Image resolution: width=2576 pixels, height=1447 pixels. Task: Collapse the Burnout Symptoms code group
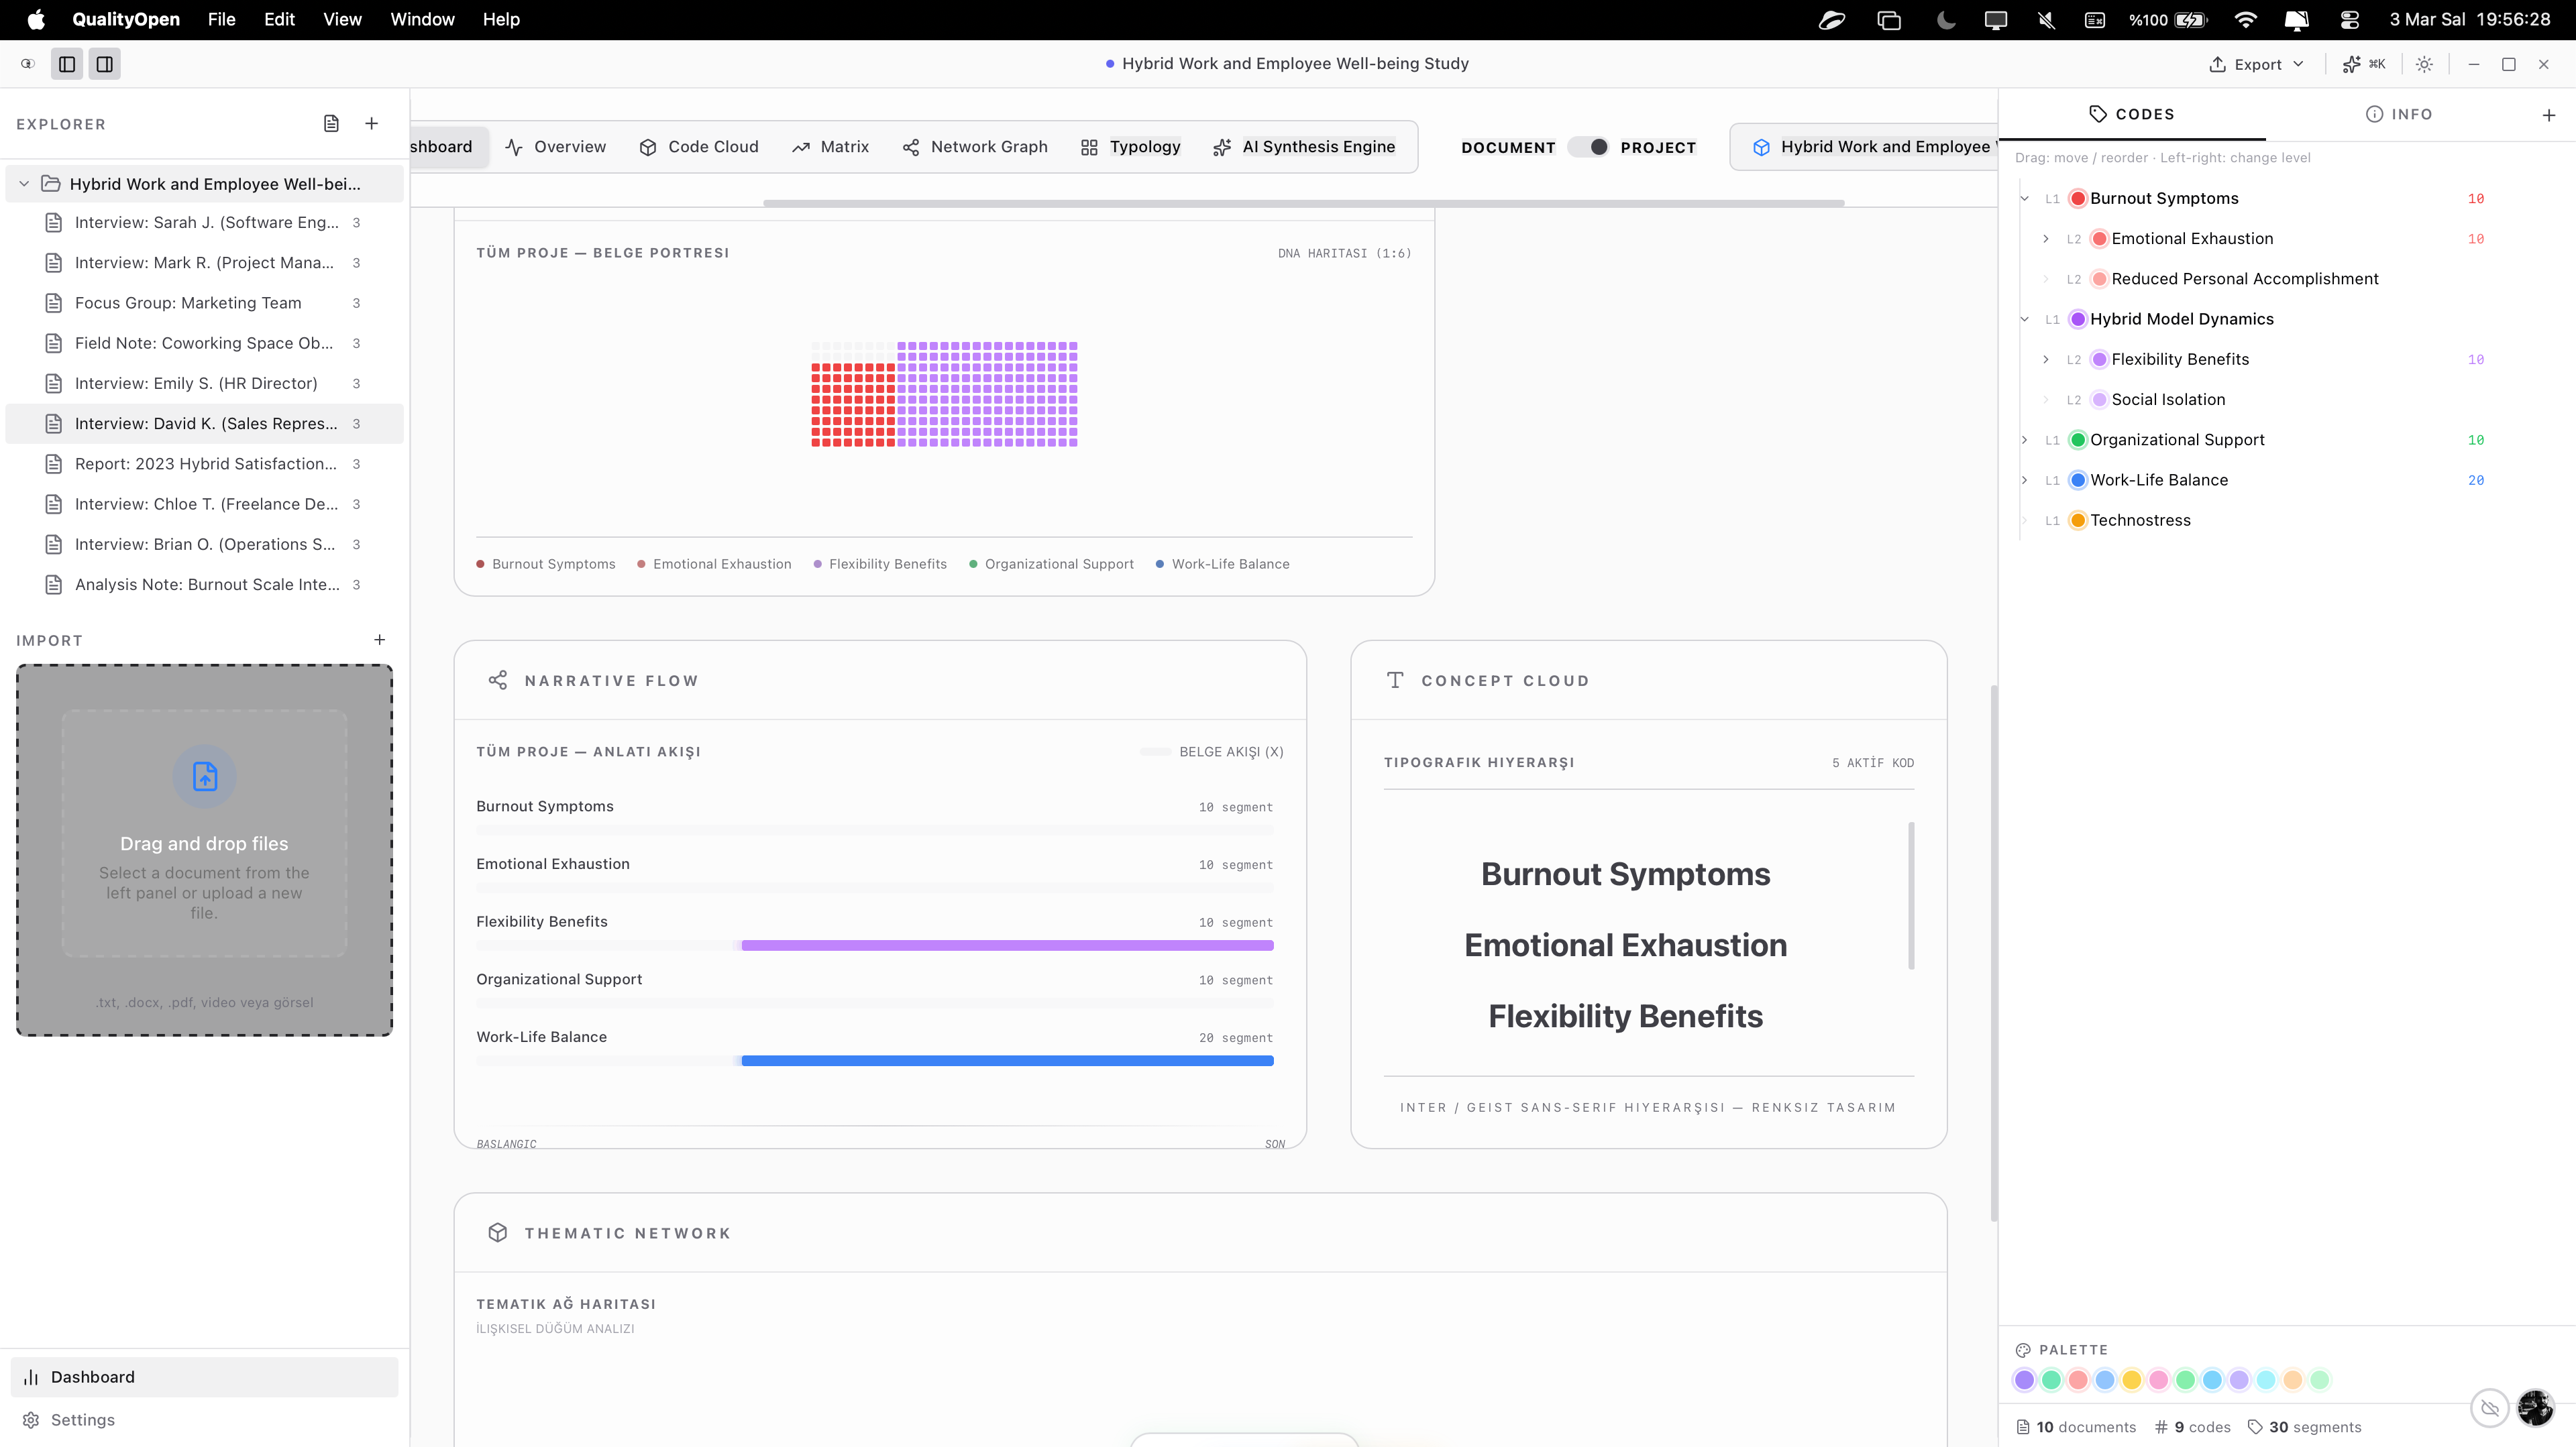pos(2024,199)
